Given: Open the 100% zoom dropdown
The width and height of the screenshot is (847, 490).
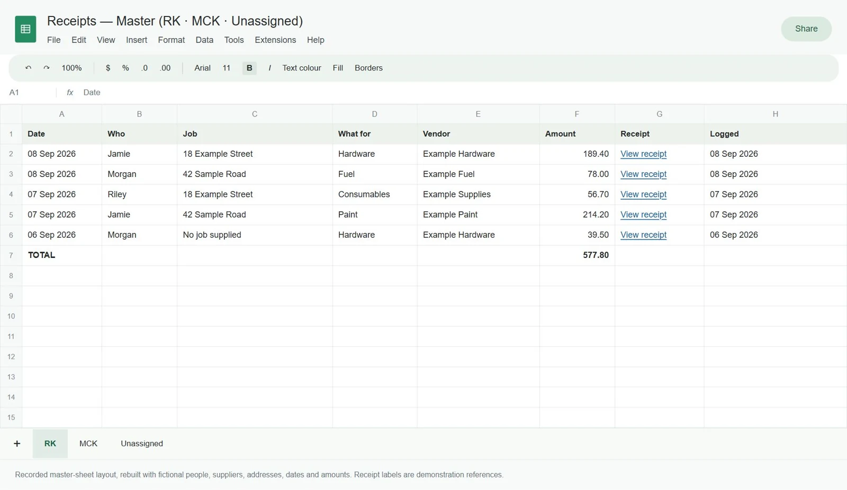Looking at the screenshot, I should click(71, 68).
